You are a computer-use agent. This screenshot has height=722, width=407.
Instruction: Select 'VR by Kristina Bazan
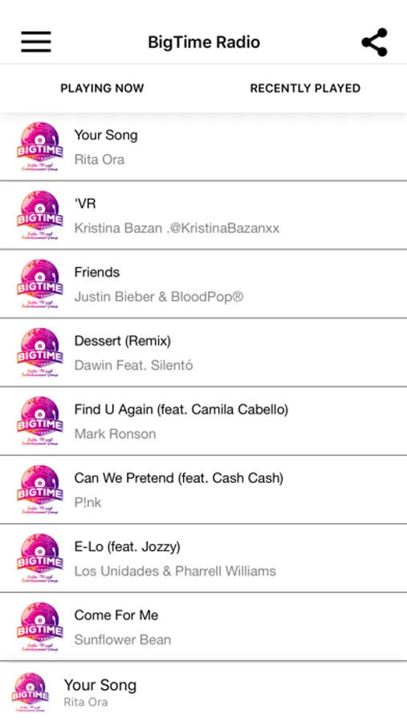click(203, 216)
